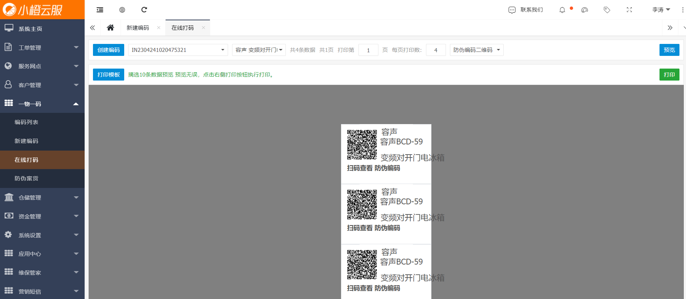Go to the home tab icon
This screenshot has height=299, width=686.
pyautogui.click(x=110, y=28)
